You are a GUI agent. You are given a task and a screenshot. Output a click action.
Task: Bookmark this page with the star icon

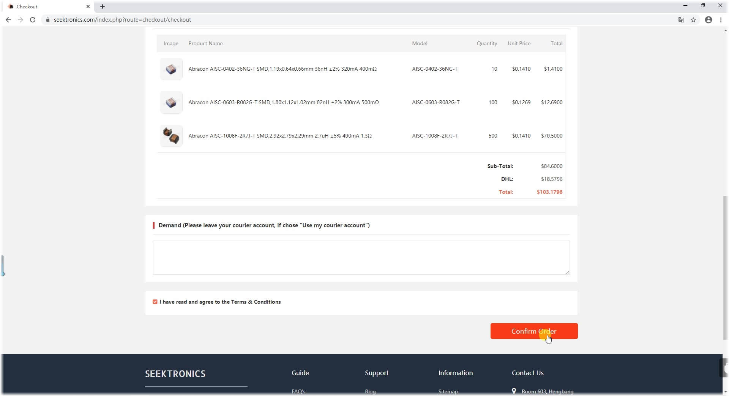click(693, 20)
